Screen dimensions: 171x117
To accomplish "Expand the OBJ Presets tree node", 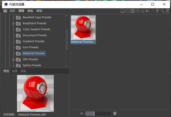I will [13, 59].
